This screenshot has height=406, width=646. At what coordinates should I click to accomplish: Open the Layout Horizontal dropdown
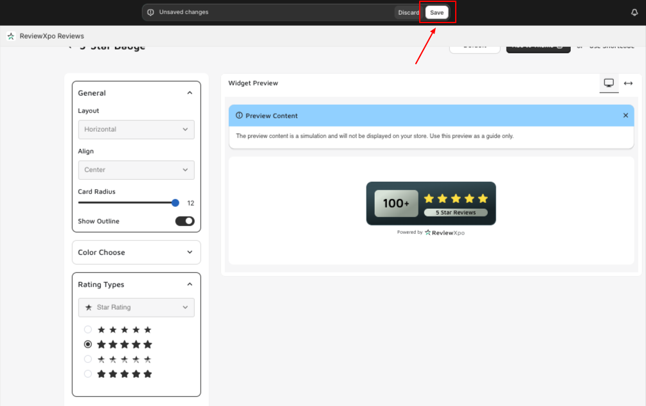[136, 129]
